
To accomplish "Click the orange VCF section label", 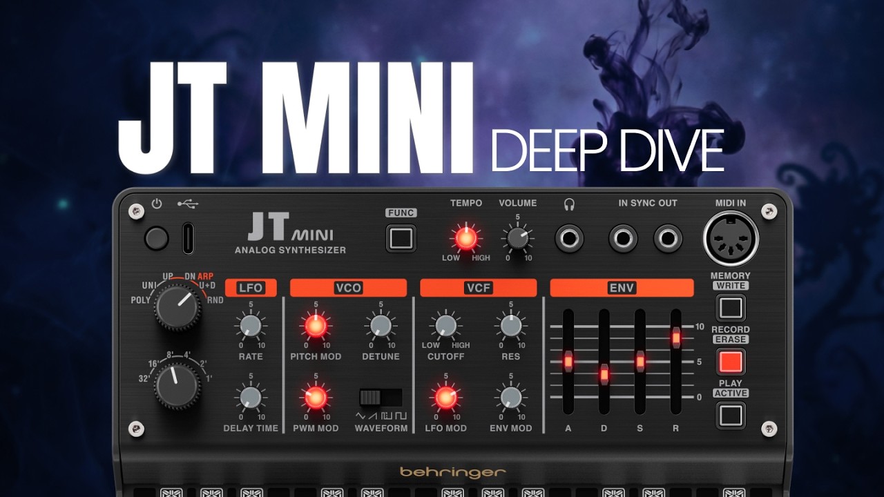I will click(x=478, y=288).
